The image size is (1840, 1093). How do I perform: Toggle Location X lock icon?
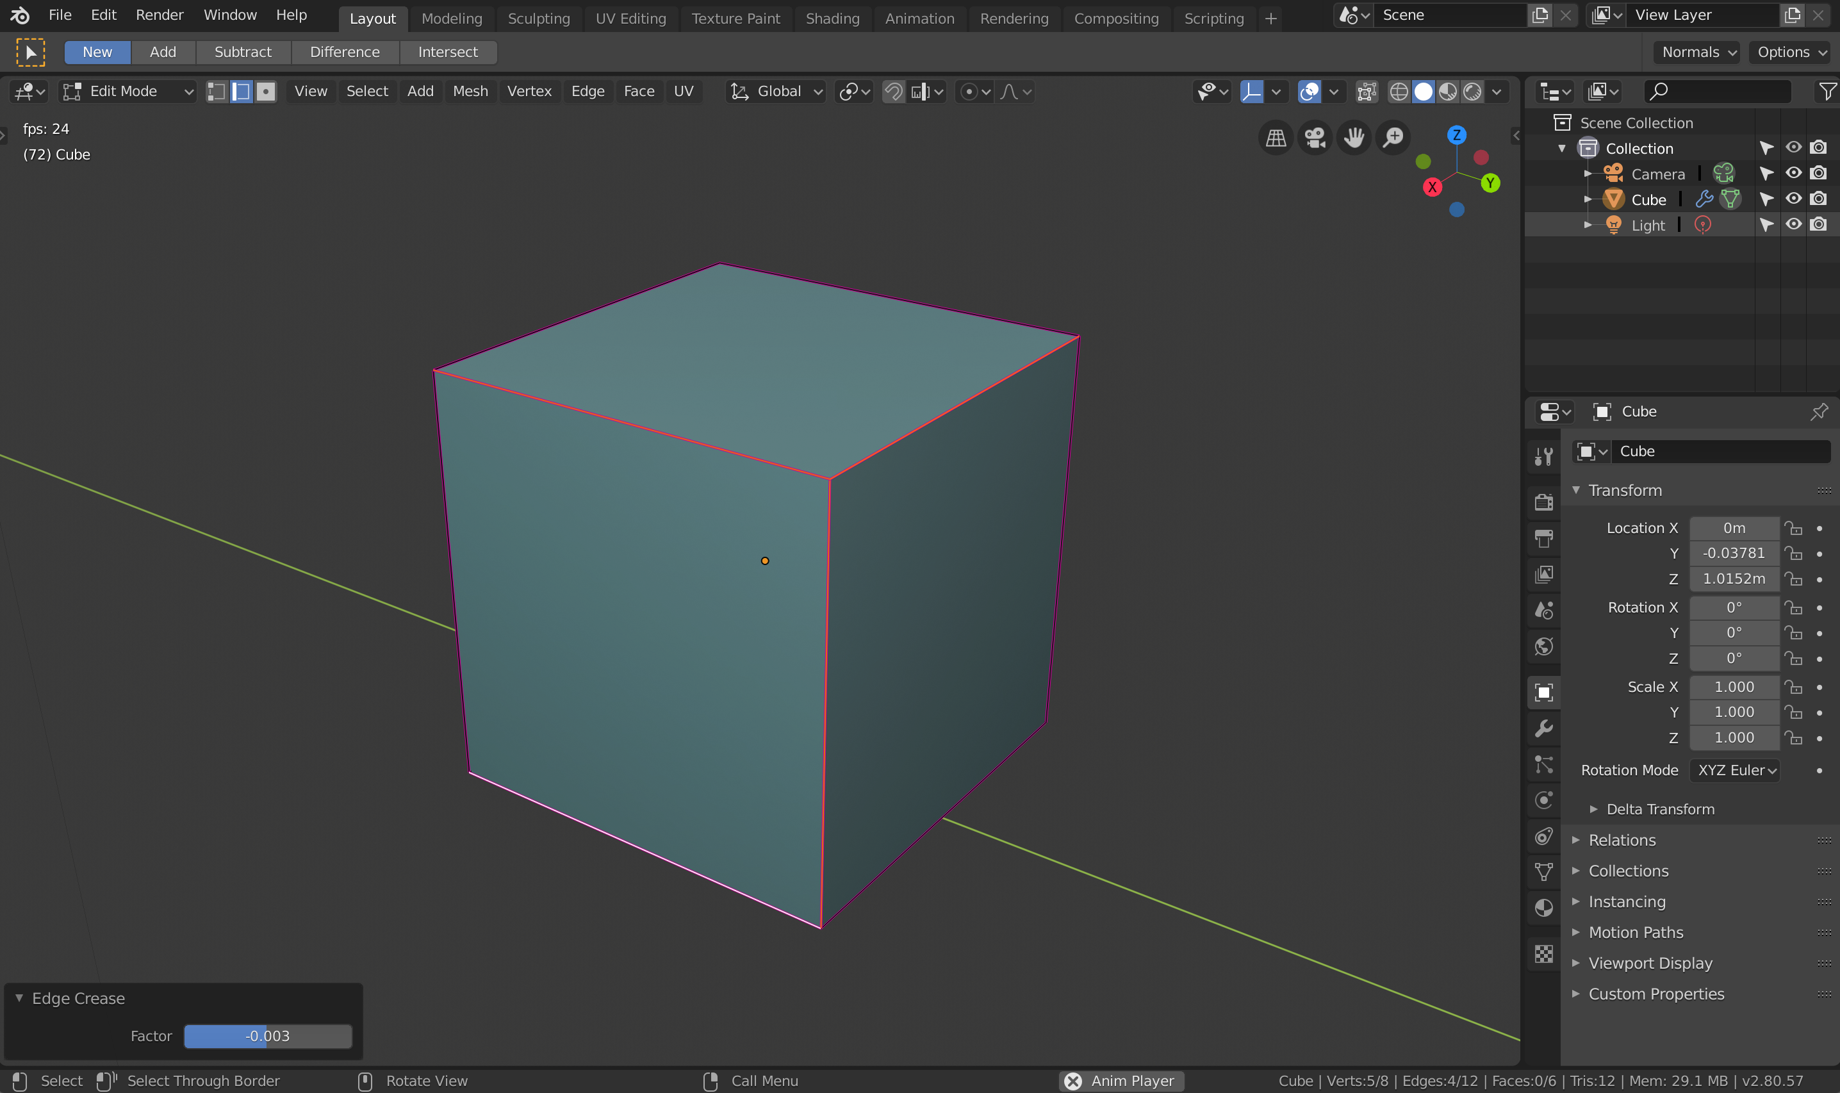pyautogui.click(x=1794, y=528)
